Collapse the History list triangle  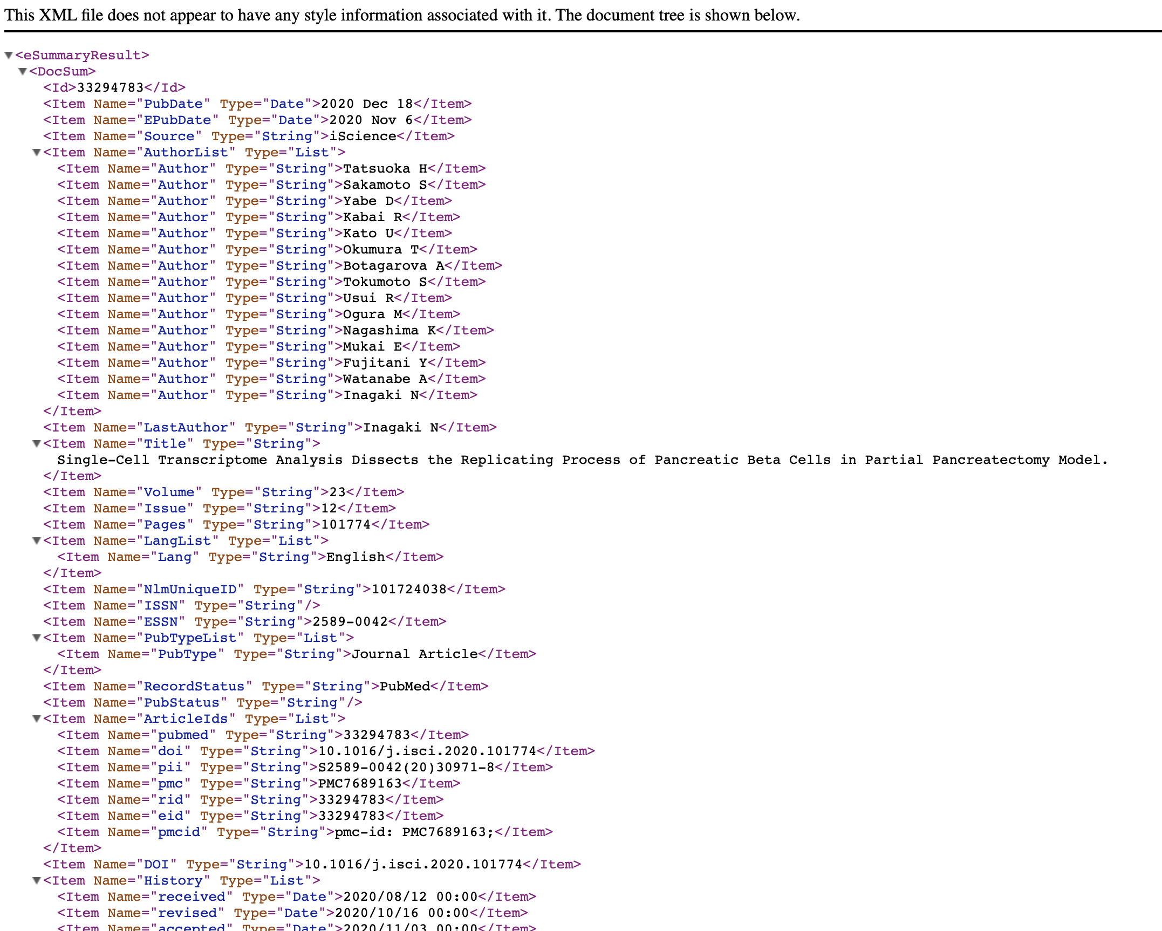(x=37, y=881)
